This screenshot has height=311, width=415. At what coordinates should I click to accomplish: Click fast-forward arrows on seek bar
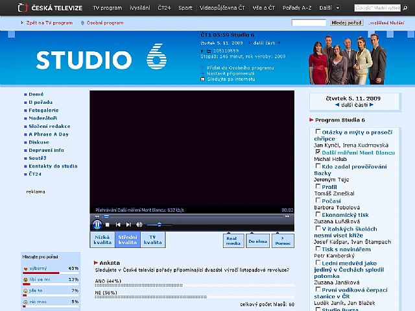(x=287, y=216)
